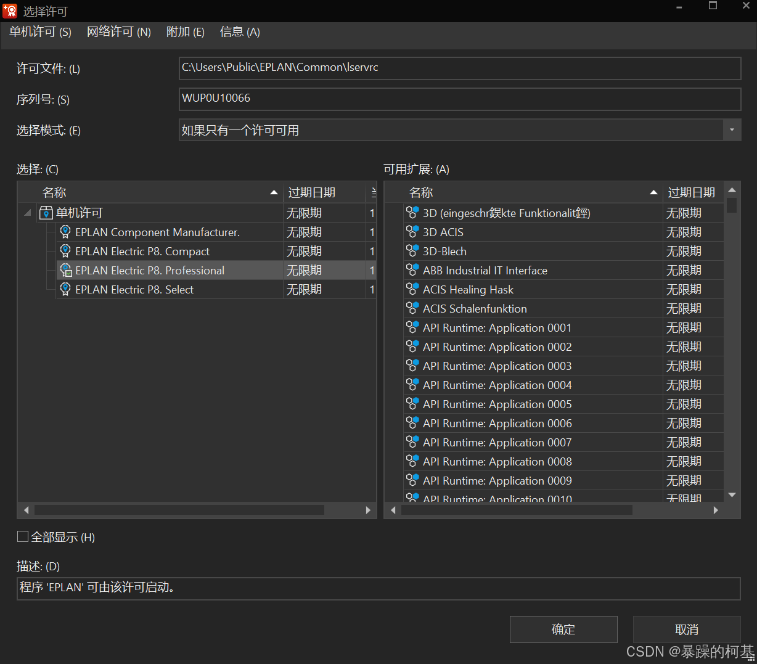This screenshot has height=664, width=757.
Task: Open the 选择模式 dropdown arrow
Action: pyautogui.click(x=732, y=130)
